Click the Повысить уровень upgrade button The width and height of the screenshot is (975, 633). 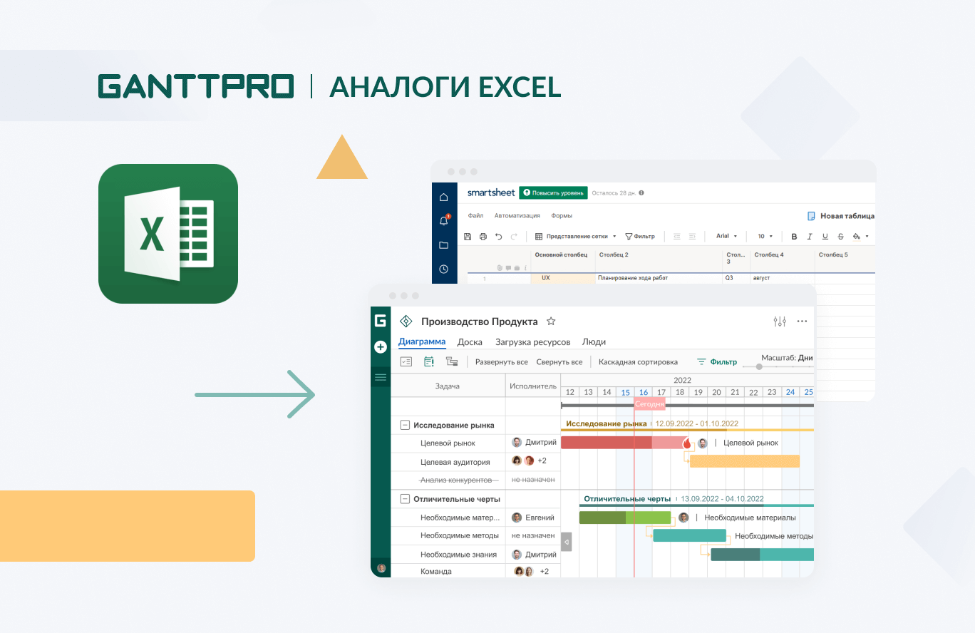(x=553, y=192)
